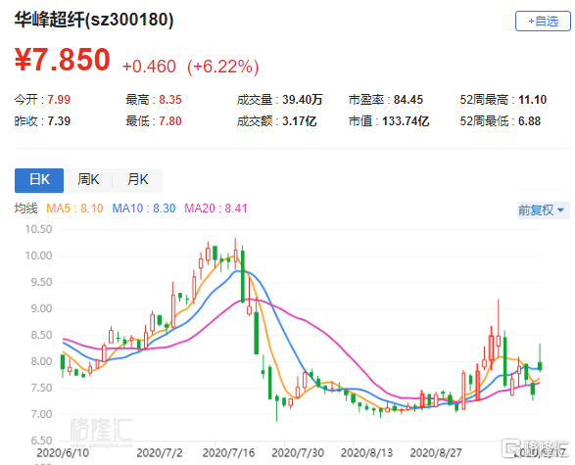Switch to 月K monthly chart tab
The image size is (575, 465).
click(x=137, y=180)
